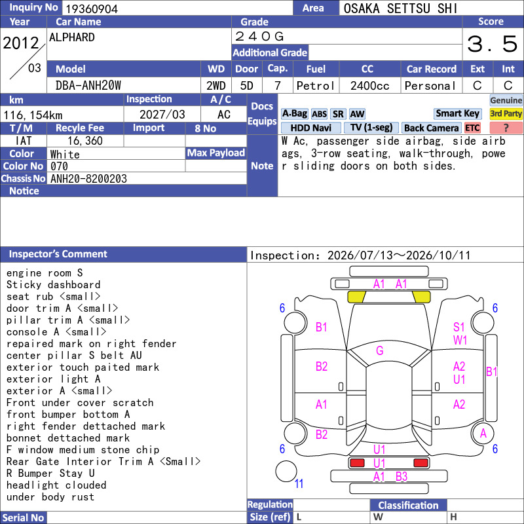Click the red ETC badge
Viewport: 524px width, 524px height.
pyautogui.click(x=472, y=128)
